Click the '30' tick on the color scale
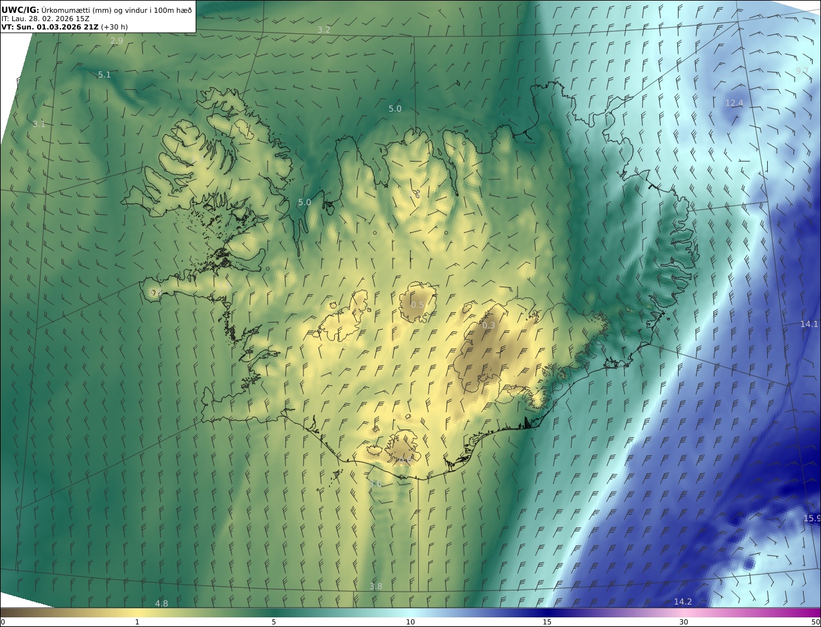Image resolution: width=821 pixels, height=627 pixels. click(684, 622)
